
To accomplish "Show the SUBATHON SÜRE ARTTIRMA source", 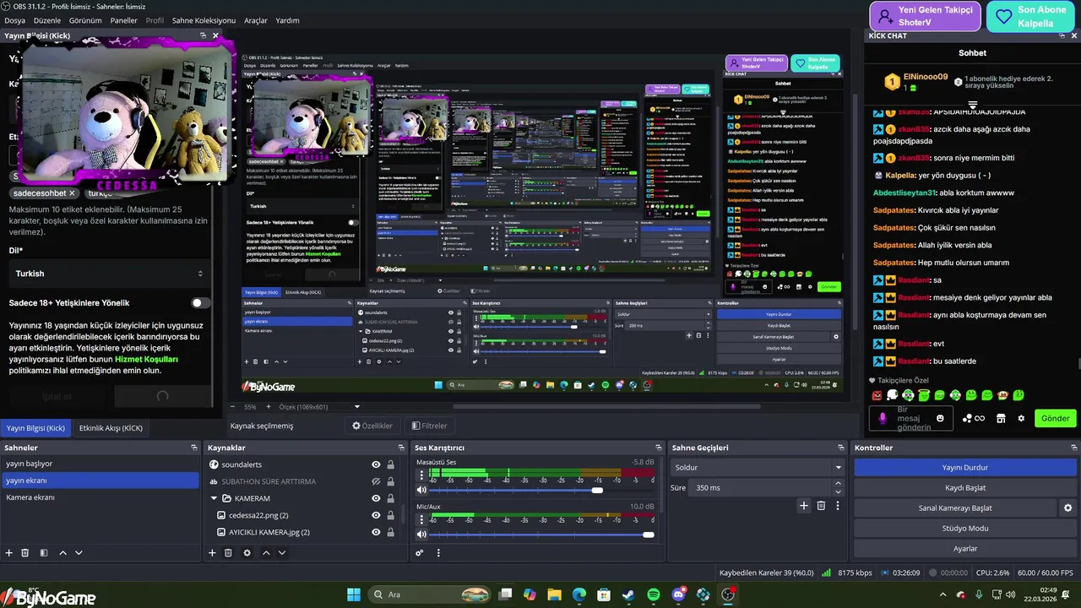I will click(376, 481).
